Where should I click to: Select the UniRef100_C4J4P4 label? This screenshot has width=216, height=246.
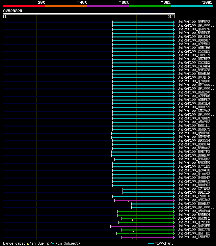coord(194,66)
